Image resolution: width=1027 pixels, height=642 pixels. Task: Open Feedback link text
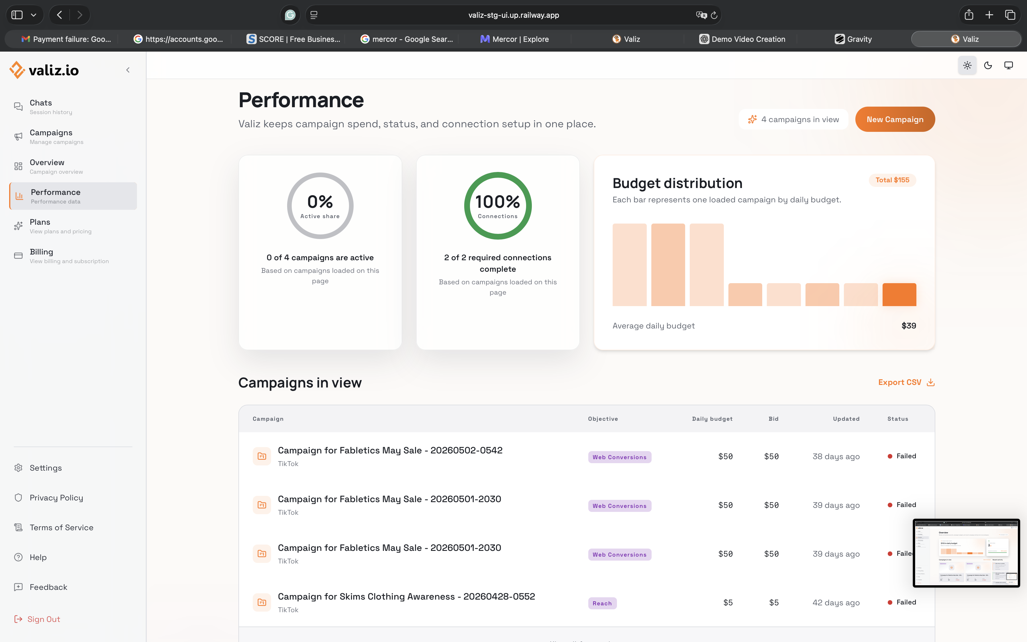pyautogui.click(x=48, y=587)
